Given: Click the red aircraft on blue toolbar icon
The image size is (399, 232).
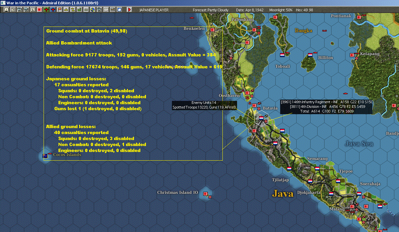Looking at the screenshot, I should pos(53,10).
